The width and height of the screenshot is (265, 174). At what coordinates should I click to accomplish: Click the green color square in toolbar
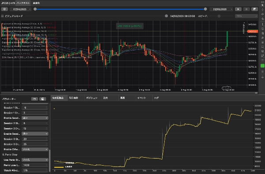pos(262,66)
